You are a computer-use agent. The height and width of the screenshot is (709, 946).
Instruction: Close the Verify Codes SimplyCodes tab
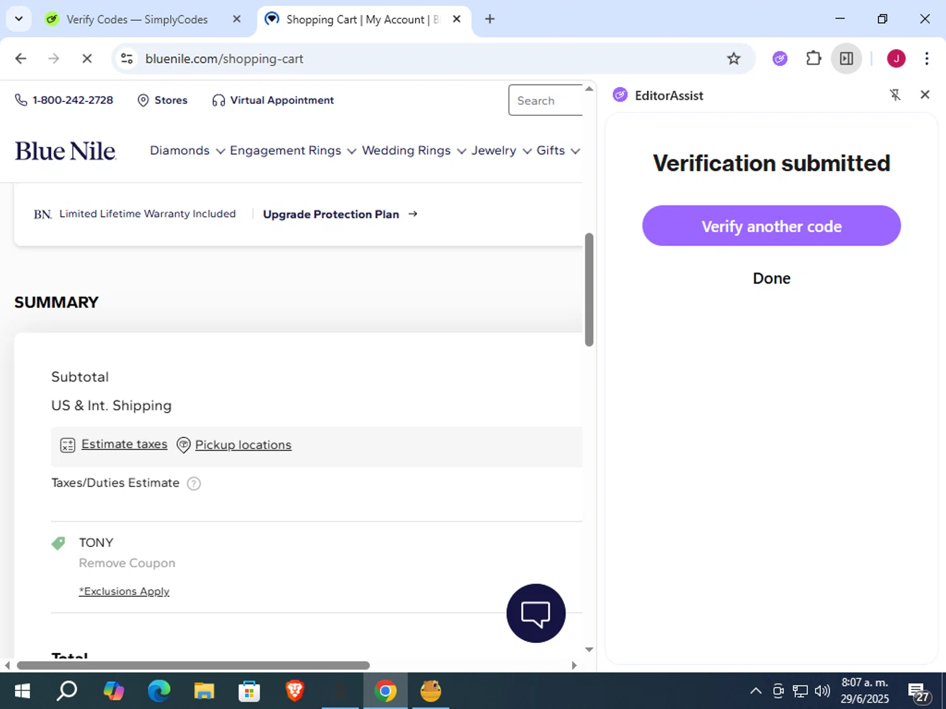[237, 19]
